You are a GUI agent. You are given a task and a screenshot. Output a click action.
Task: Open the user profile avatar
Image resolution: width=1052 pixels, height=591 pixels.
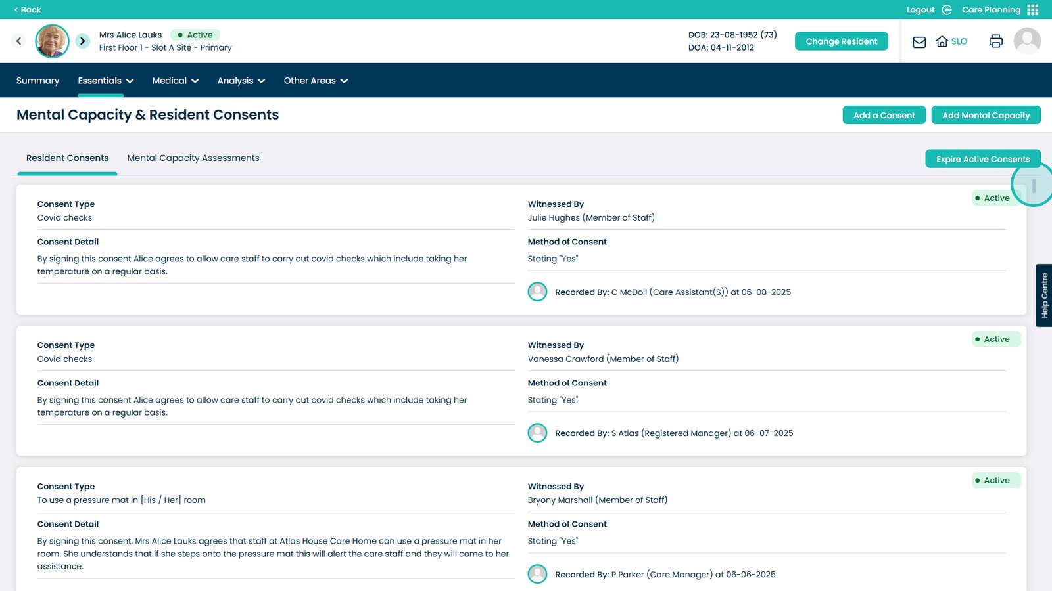pos(1026,41)
